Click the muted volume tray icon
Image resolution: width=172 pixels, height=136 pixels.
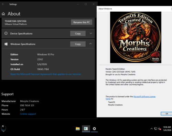point(160,129)
